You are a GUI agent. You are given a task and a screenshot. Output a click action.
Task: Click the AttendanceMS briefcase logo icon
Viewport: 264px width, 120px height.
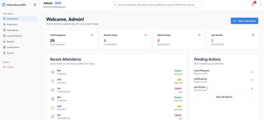tap(4, 5)
